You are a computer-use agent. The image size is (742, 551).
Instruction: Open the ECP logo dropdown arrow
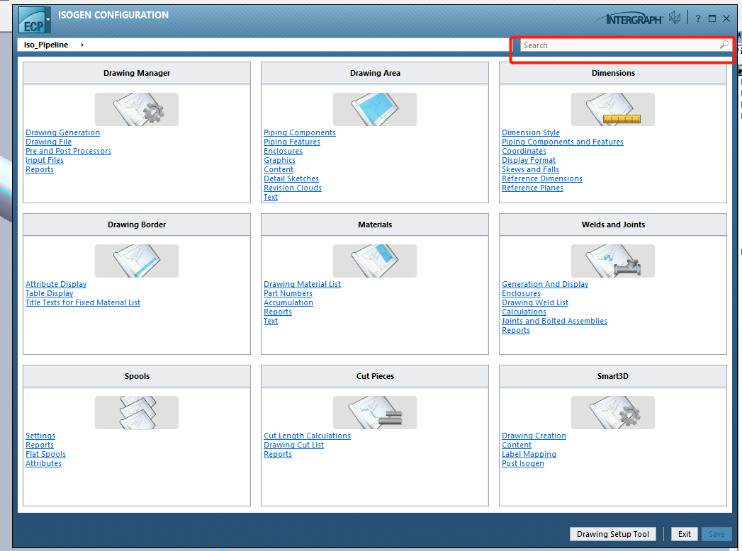[x=48, y=20]
